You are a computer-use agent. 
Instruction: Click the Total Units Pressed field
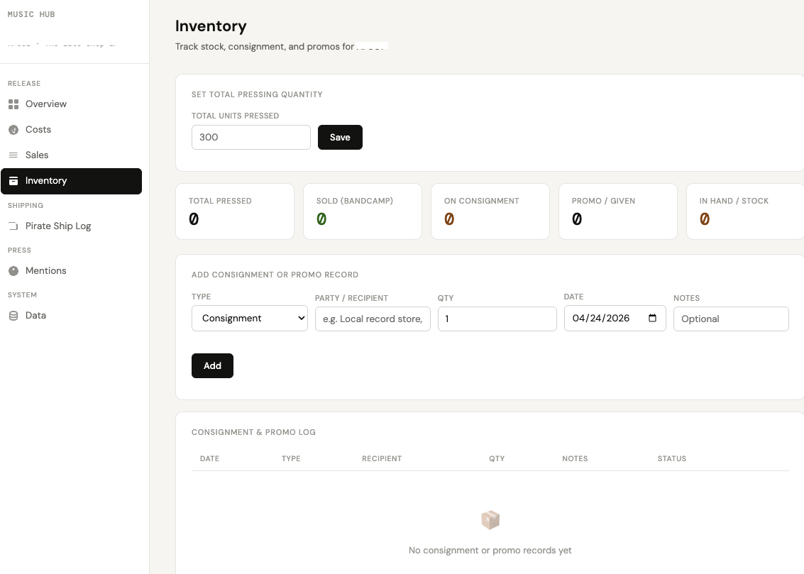(250, 137)
